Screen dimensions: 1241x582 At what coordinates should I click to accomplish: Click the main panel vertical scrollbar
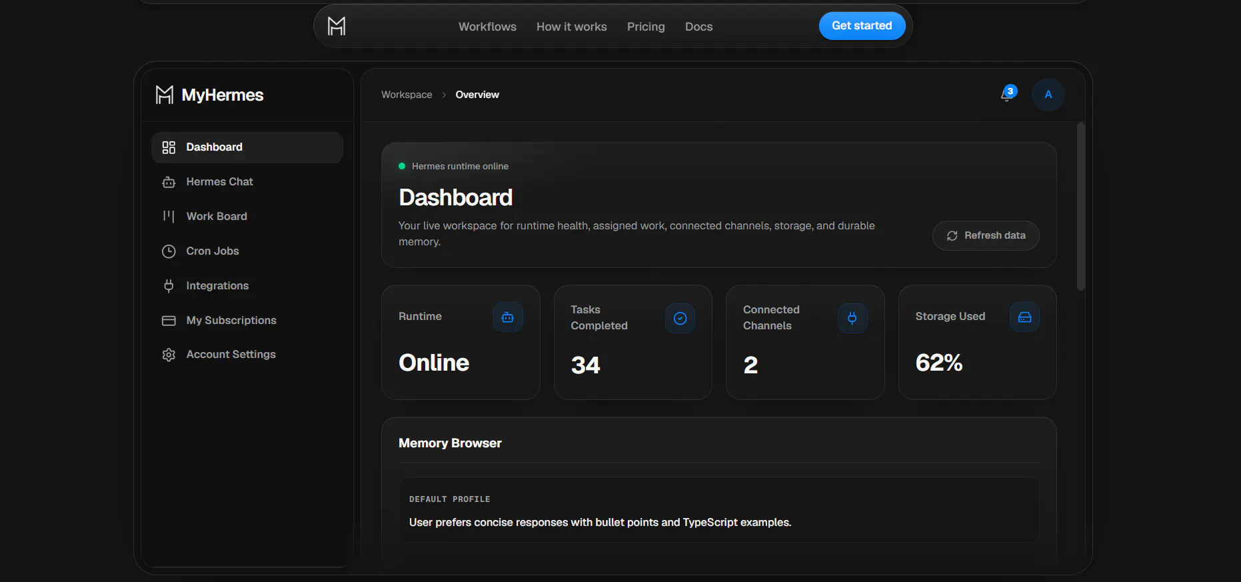coord(1080,206)
